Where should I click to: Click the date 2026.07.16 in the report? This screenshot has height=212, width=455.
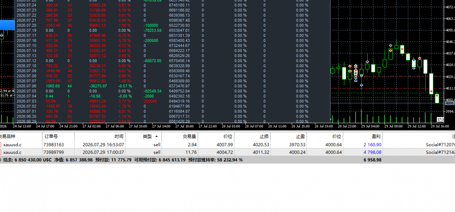click(27, 40)
